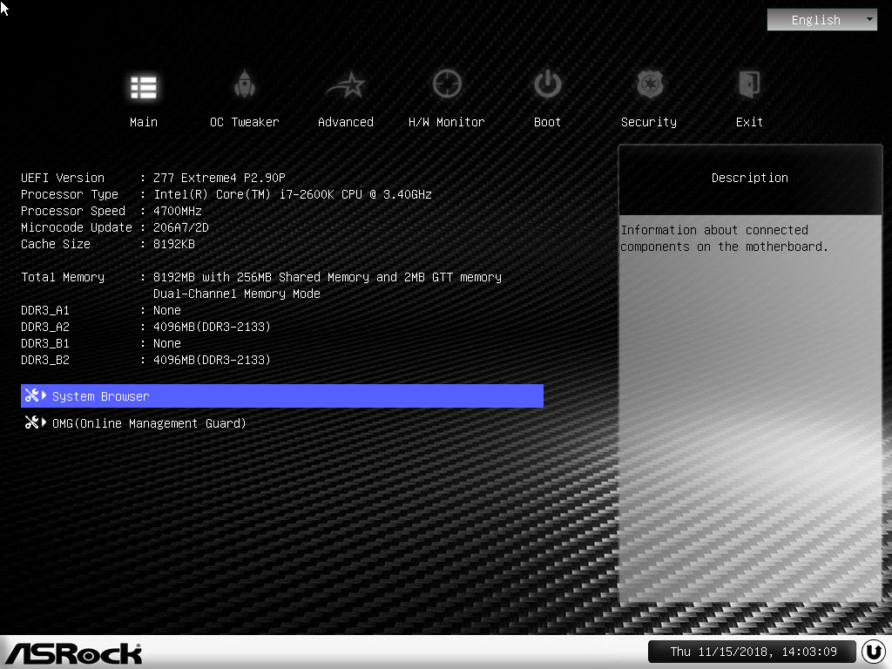The height and width of the screenshot is (669, 892).
Task: Click the Main list icon
Action: point(144,87)
